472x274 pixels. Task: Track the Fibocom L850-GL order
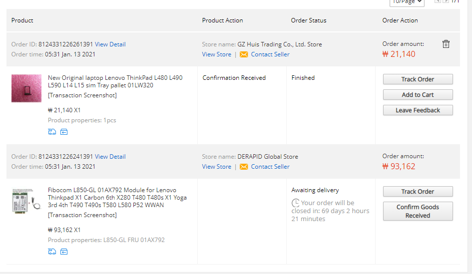coord(418,192)
